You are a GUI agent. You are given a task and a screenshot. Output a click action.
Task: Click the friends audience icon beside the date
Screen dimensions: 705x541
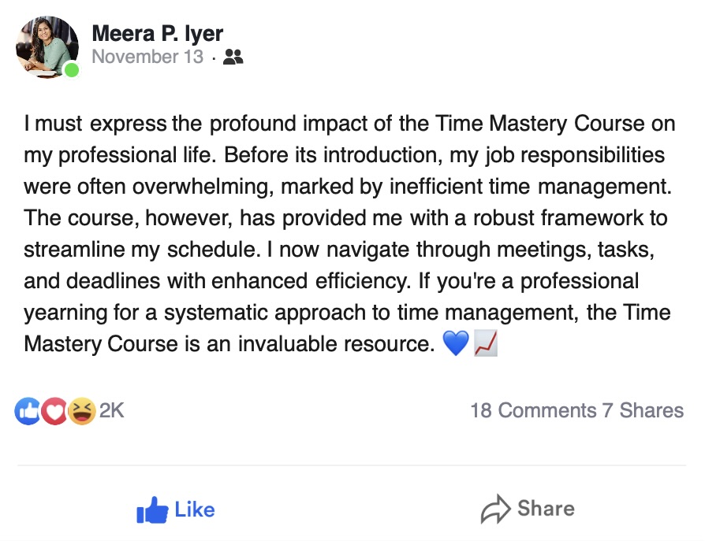pos(233,57)
